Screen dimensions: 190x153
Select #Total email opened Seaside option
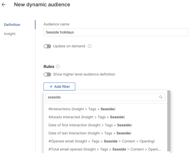coord(105,149)
